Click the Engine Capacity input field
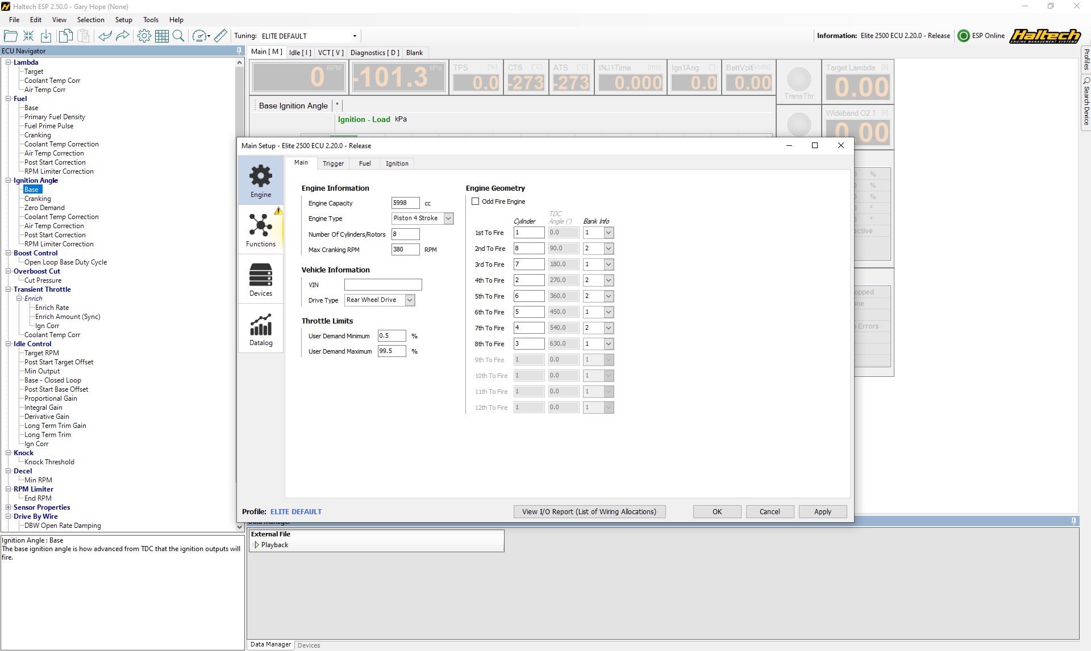1091x651 pixels. (405, 203)
